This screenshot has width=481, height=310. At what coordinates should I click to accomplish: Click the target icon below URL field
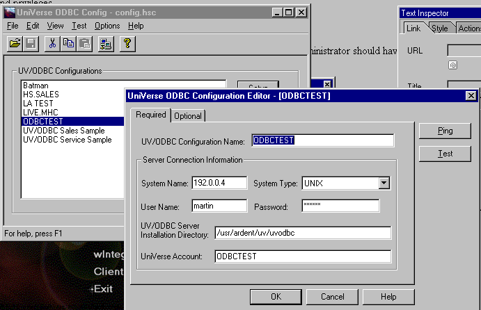[x=452, y=65]
